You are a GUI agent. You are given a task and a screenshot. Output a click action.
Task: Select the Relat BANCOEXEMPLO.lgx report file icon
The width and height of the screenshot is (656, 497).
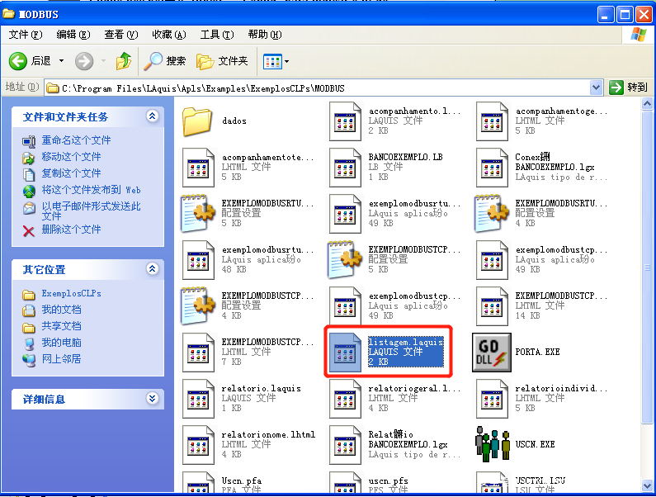[x=345, y=445]
